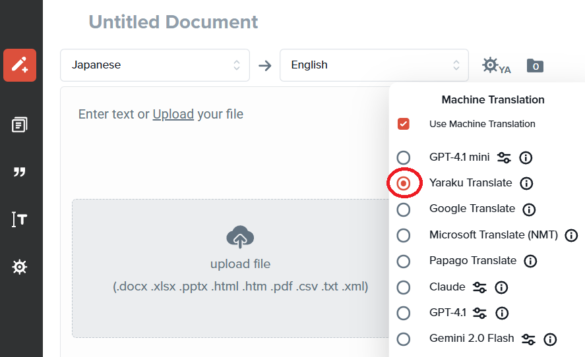
Task: Click the Machine Translation heading
Action: (x=493, y=100)
